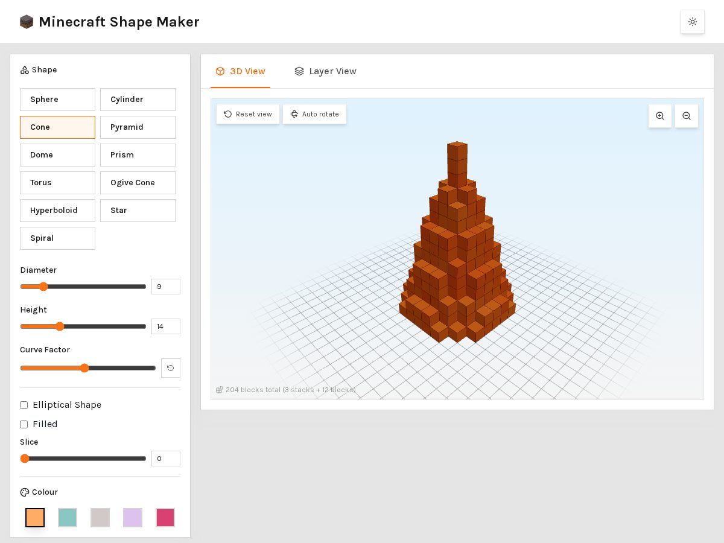Screen dimensions: 724x543
Task: Click the Minecraft block logo icon
Action: [27, 22]
